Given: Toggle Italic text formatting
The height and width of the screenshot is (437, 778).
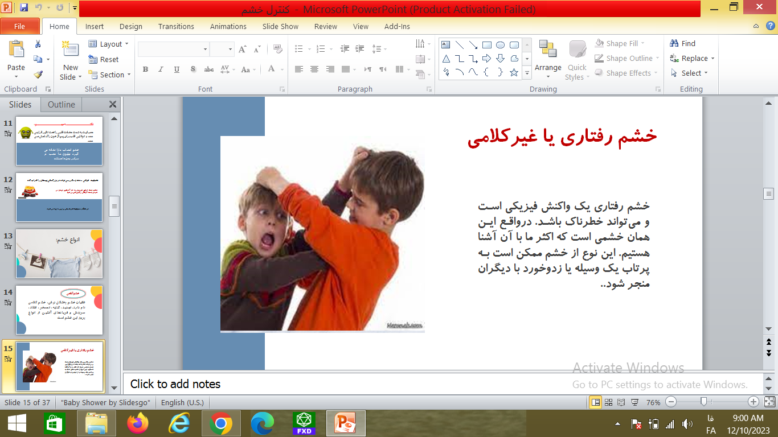Looking at the screenshot, I should 161,69.
